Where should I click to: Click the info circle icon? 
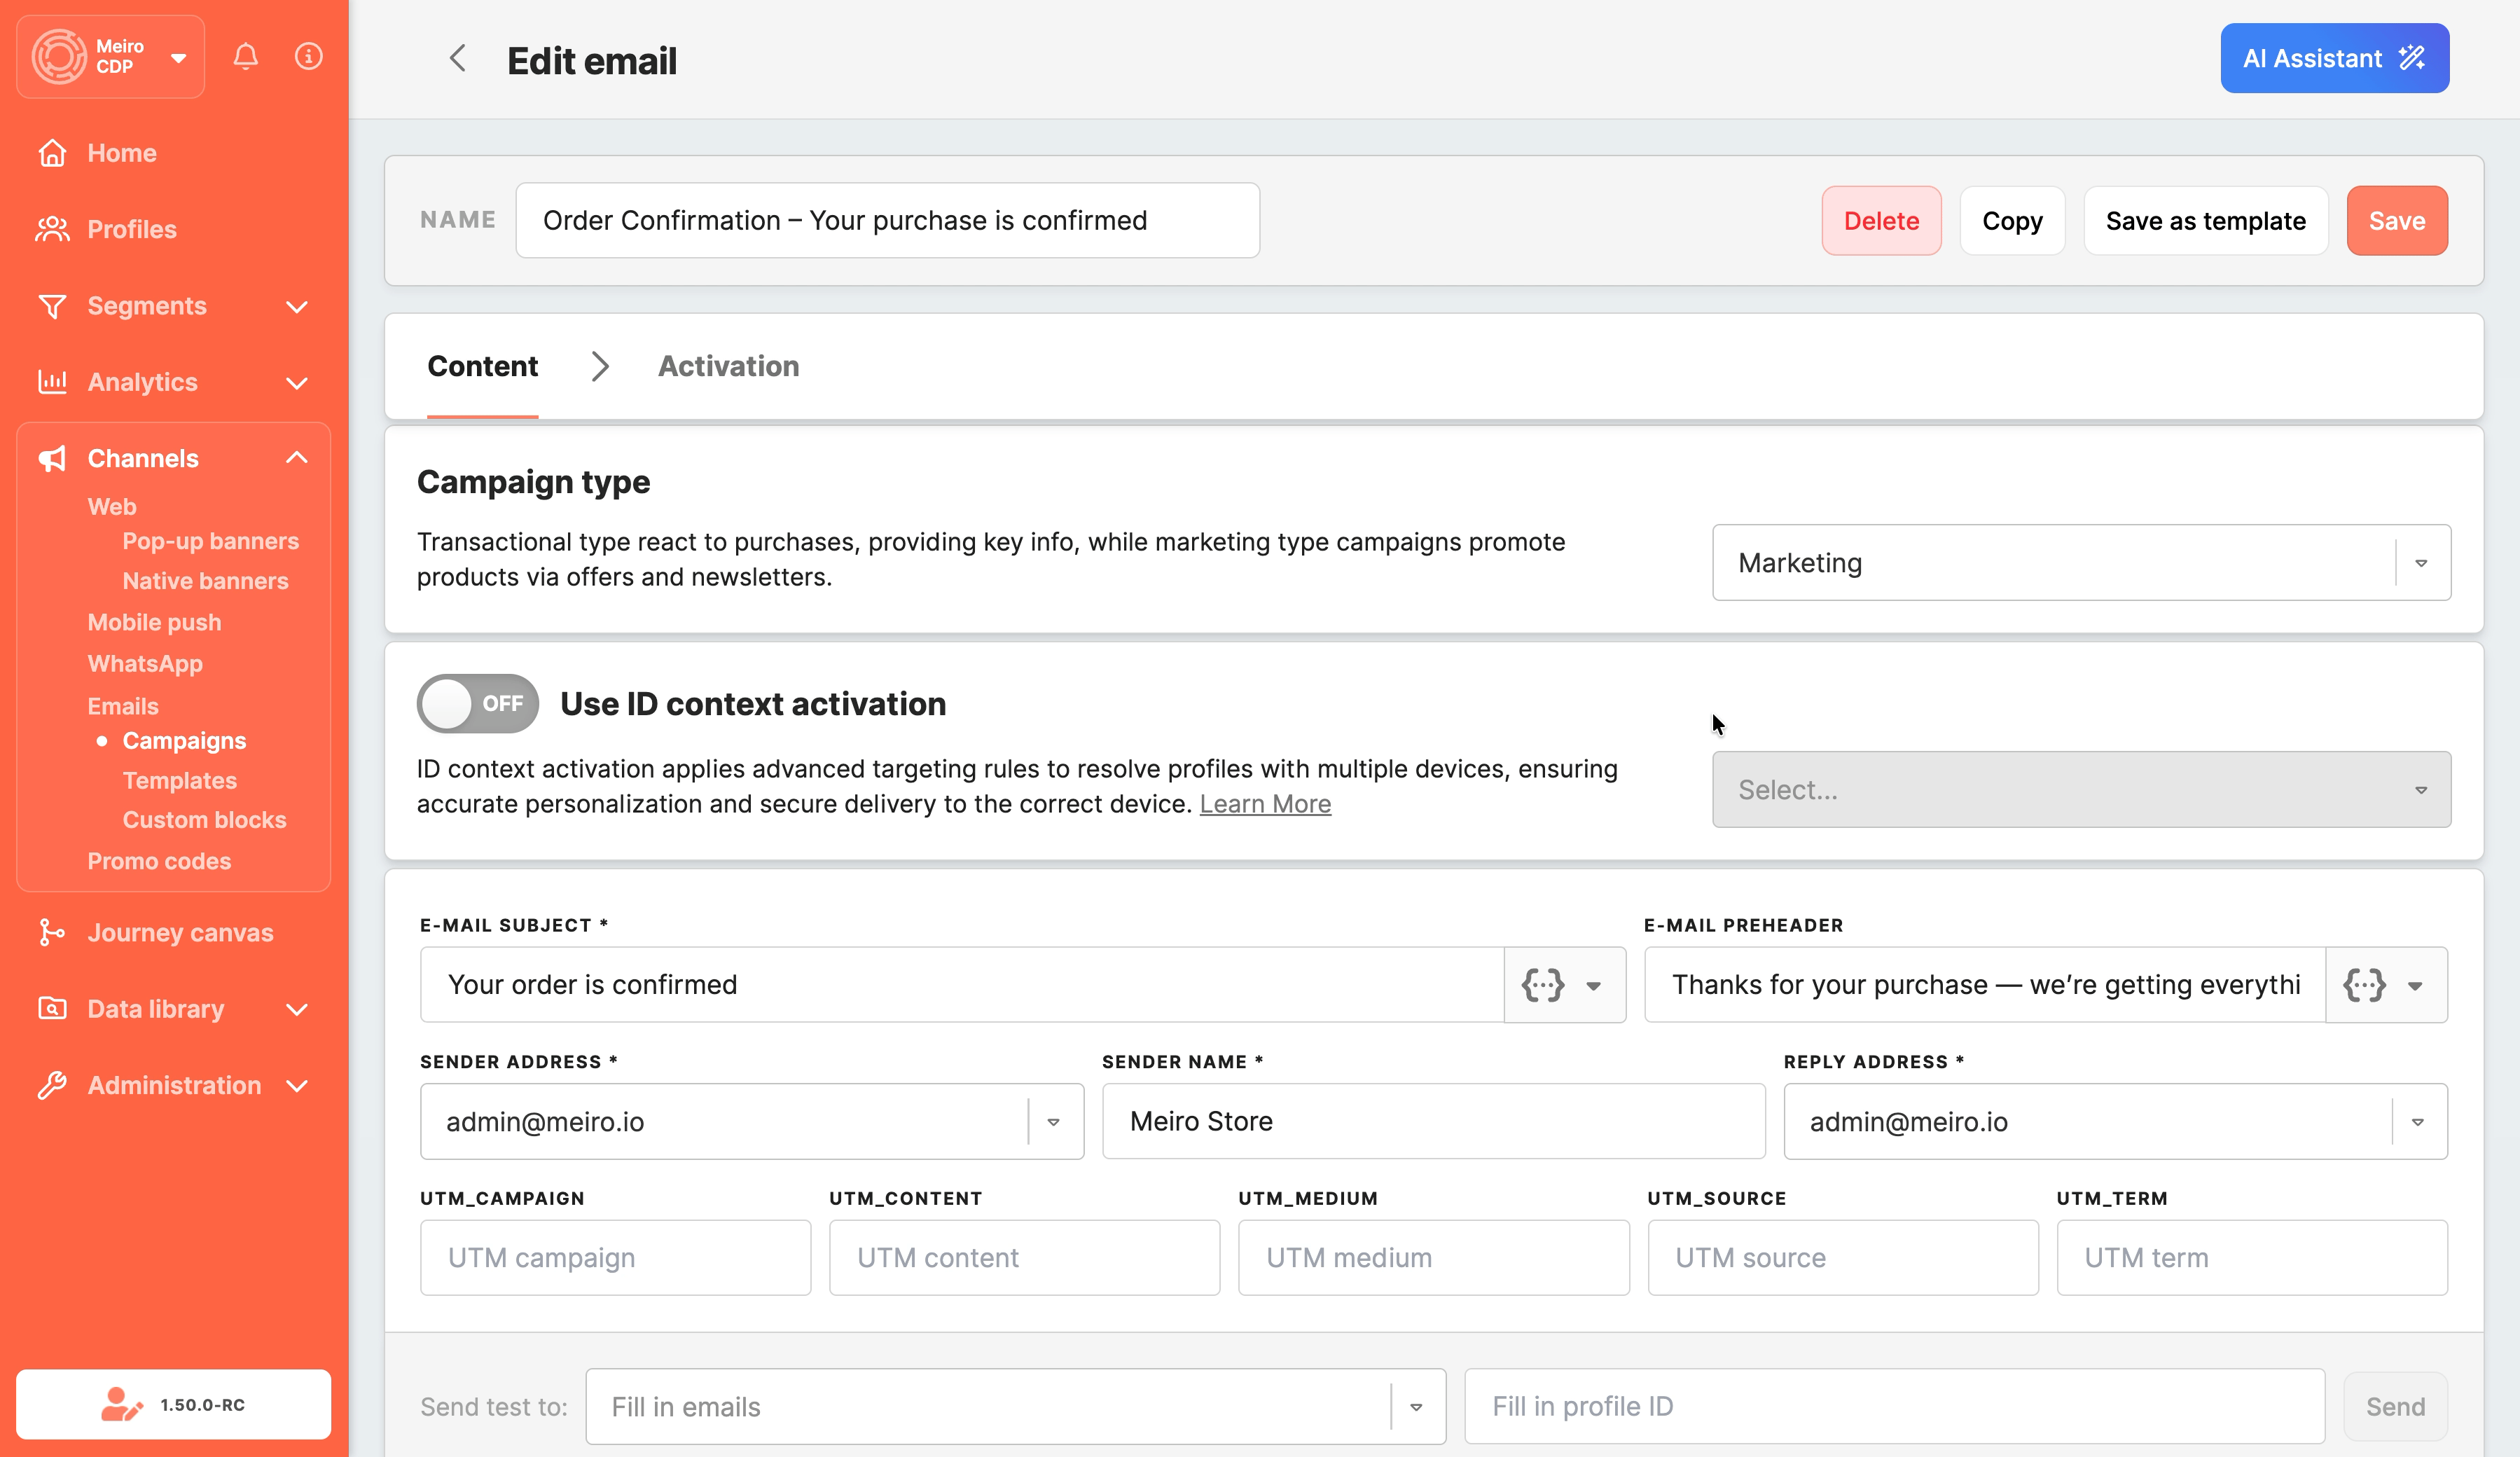[x=308, y=57]
